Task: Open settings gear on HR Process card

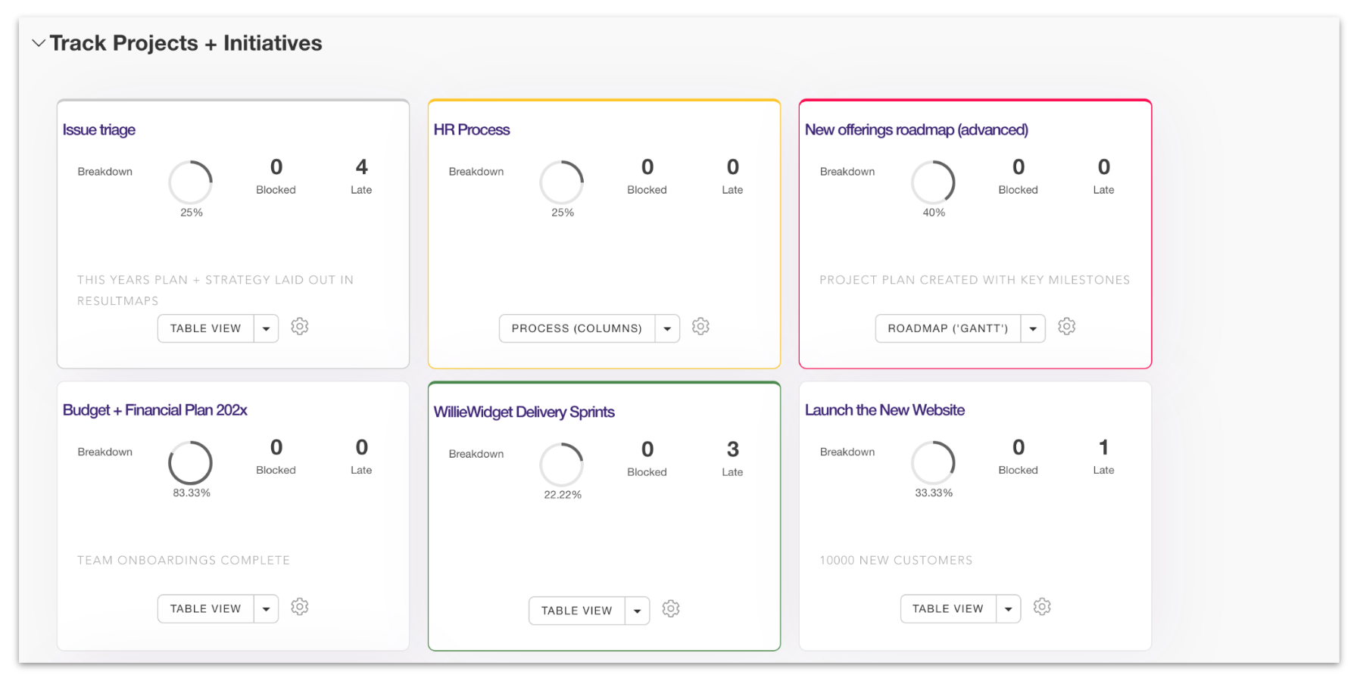Action: pyautogui.click(x=700, y=327)
